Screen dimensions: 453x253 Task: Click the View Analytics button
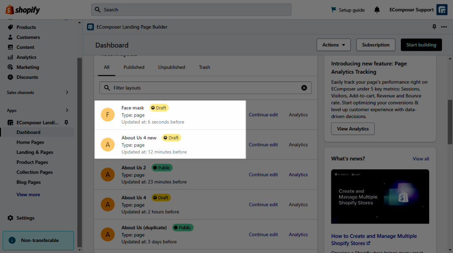click(353, 129)
